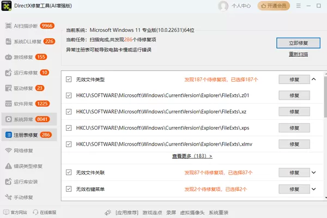The width and height of the screenshot is (327, 218).
Task: Click the 重新扫描 link
Action: tap(298, 55)
